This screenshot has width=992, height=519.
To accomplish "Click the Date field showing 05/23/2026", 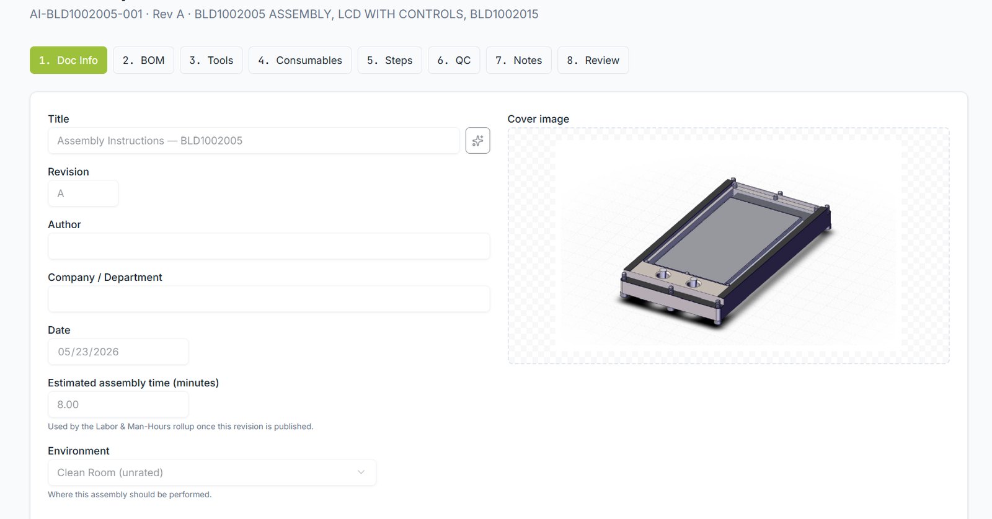I will click(118, 352).
